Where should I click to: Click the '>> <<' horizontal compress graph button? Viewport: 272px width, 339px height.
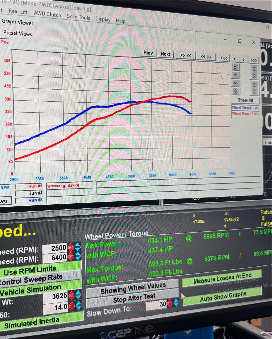tap(186, 55)
